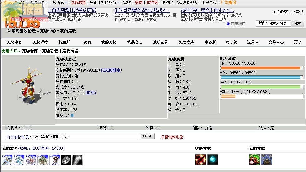This screenshot has height=172, width=306.
Task: Open 宠物装备 quick link
Action: coord(70,51)
